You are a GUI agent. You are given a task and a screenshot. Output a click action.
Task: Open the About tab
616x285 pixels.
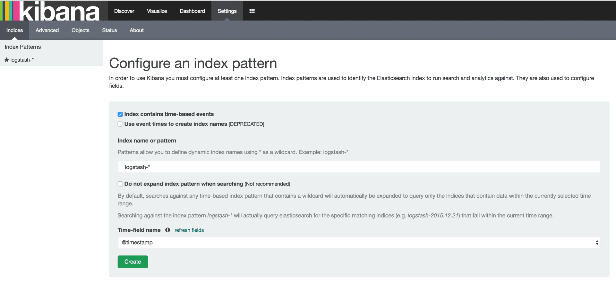(136, 30)
